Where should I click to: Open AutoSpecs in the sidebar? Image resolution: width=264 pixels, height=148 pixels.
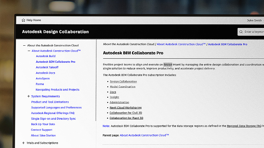point(43,78)
